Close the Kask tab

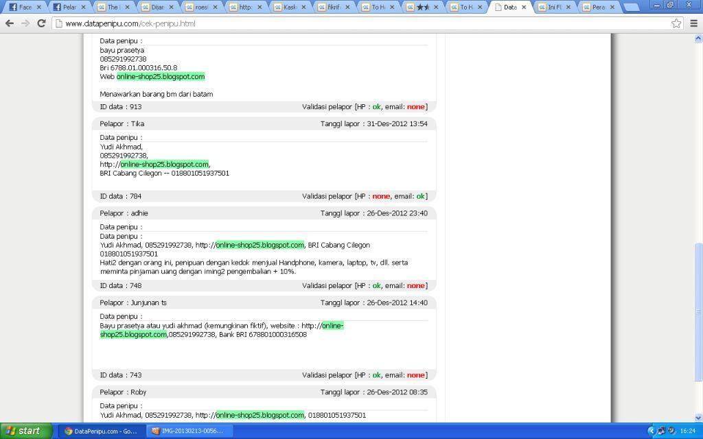(x=303, y=7)
